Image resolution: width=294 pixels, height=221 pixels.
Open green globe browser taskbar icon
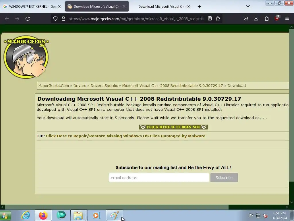point(61,215)
